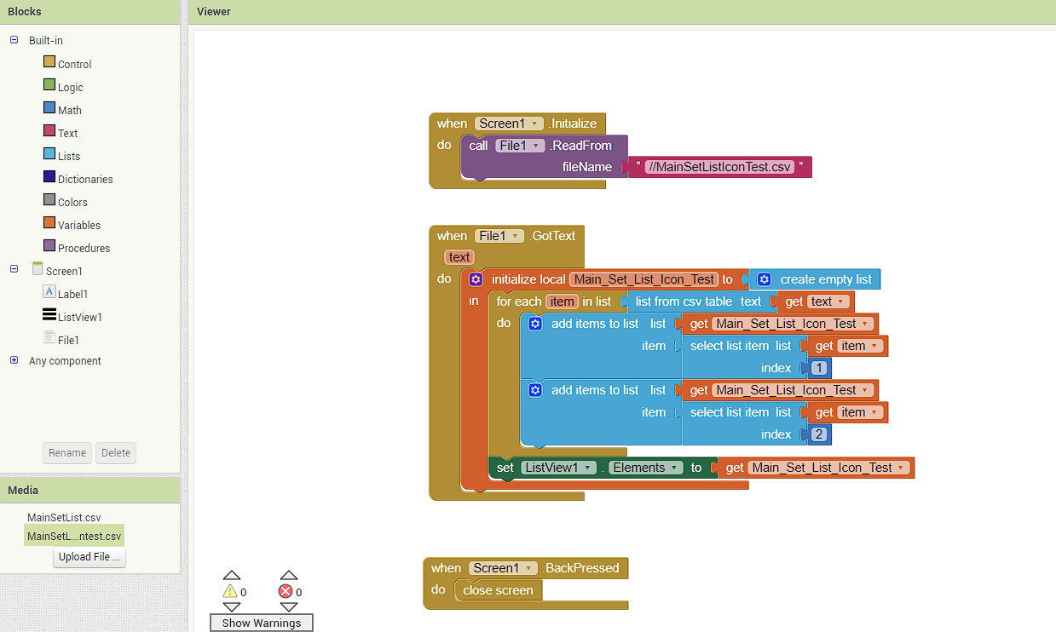Click the //MainSetListIconTest.csv text field
The width and height of the screenshot is (1056, 632).
point(719,167)
